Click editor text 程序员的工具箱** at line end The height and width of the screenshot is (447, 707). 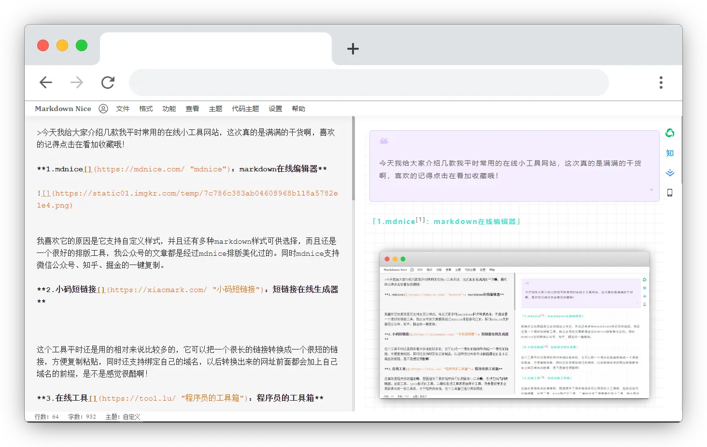(x=290, y=398)
